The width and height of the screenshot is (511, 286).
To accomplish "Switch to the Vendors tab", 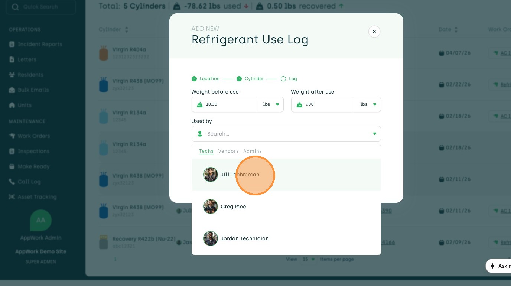I will coord(228,151).
